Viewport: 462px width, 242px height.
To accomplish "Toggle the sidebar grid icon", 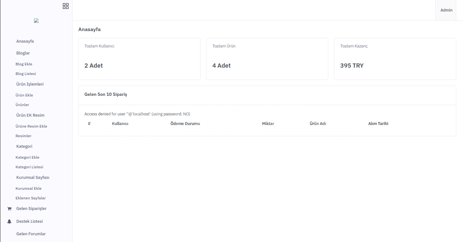I will pos(66,6).
